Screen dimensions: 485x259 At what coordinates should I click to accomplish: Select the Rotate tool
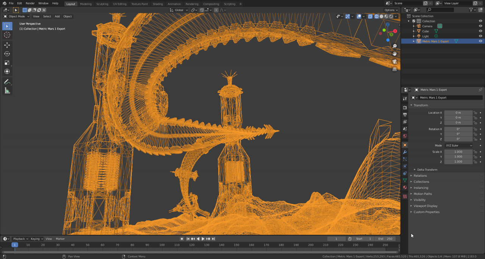(7, 54)
